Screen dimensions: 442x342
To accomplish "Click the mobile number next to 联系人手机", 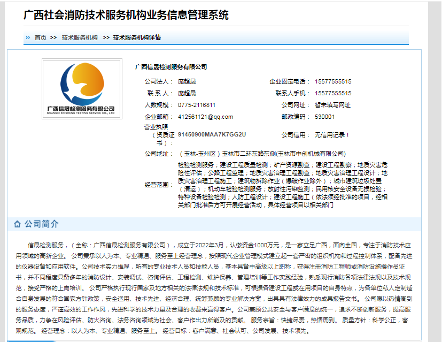I will tap(333, 93).
